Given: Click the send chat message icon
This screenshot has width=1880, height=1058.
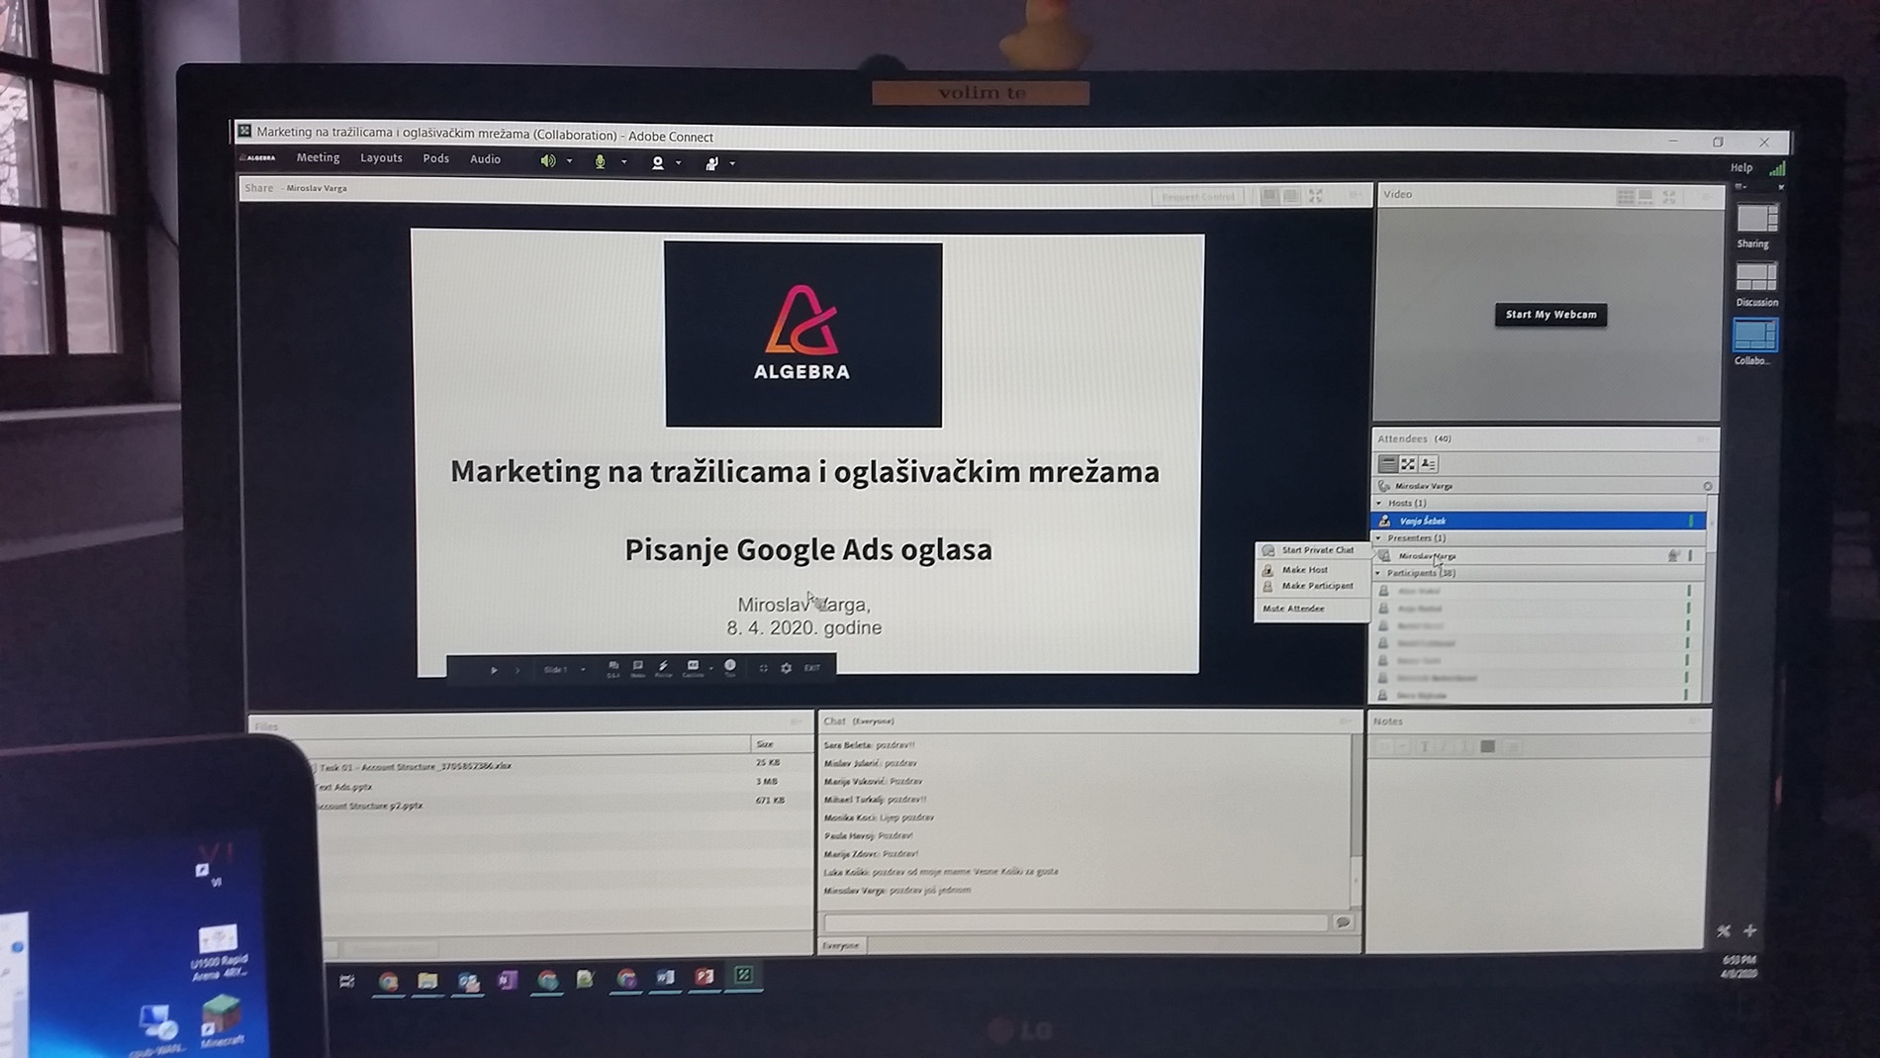Looking at the screenshot, I should pos(1343,922).
